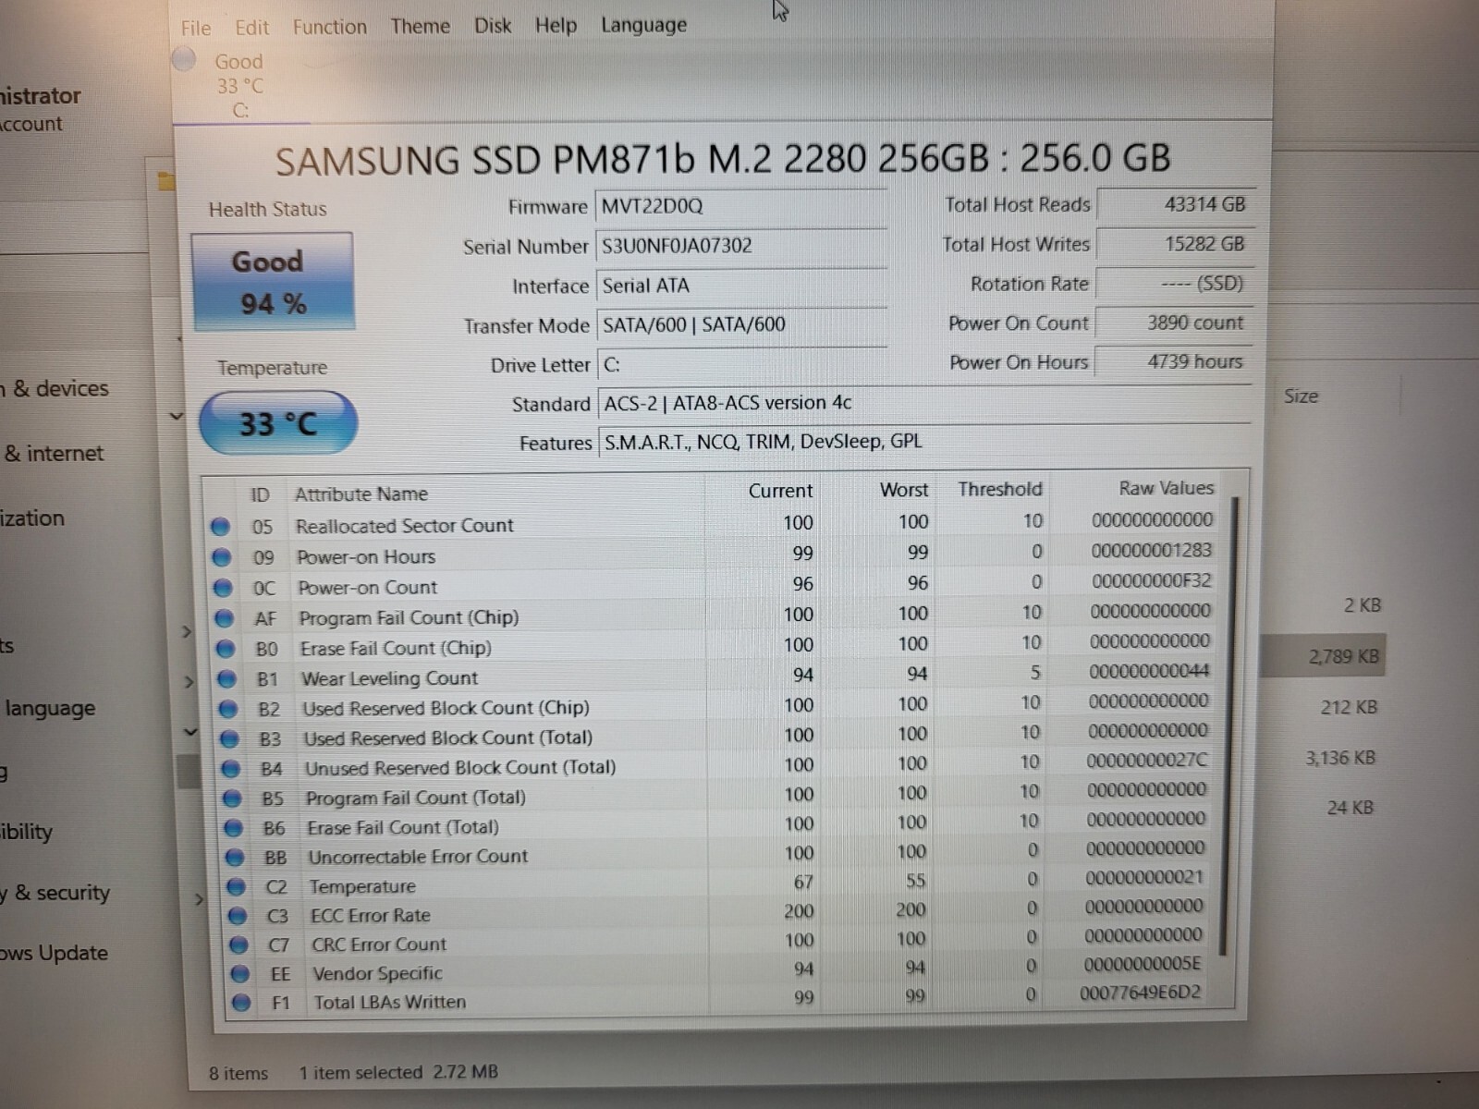Viewport: 1479px width, 1109px height.
Task: Click the Drive Letter field showing C:
Action: (743, 365)
